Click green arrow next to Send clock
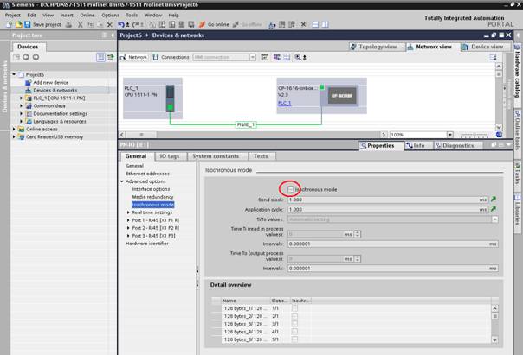Image resolution: width=523 pixels, height=355 pixels. tap(494, 199)
